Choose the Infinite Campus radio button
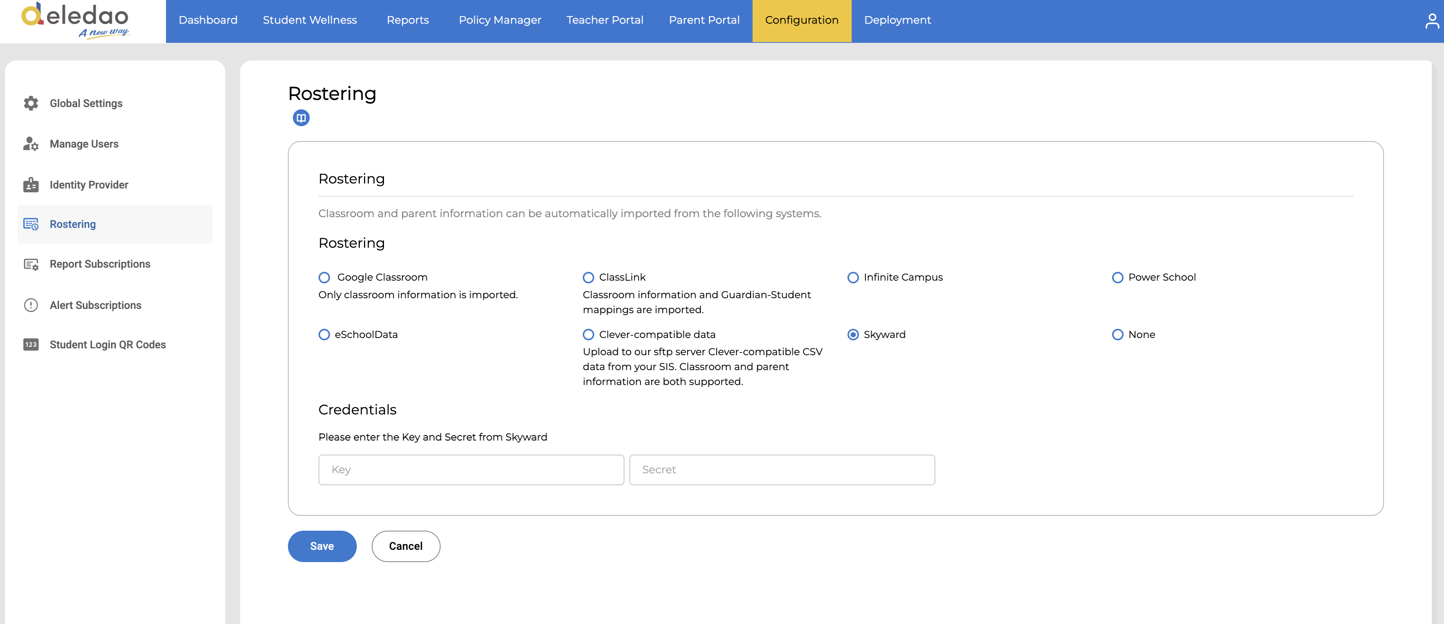 [x=853, y=278]
